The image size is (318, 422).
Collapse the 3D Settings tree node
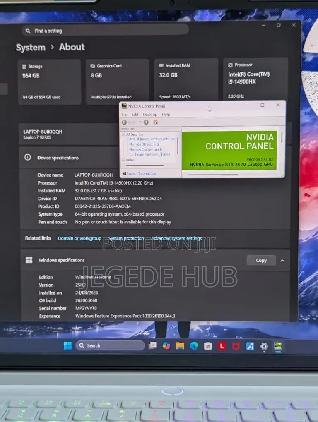[123, 134]
